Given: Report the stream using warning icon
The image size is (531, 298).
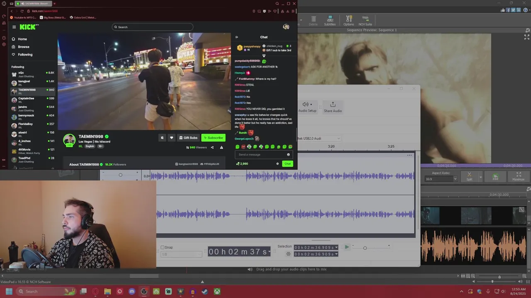Looking at the screenshot, I should (x=222, y=147).
